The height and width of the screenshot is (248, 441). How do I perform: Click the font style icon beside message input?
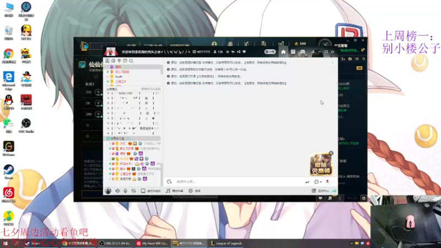169,182
